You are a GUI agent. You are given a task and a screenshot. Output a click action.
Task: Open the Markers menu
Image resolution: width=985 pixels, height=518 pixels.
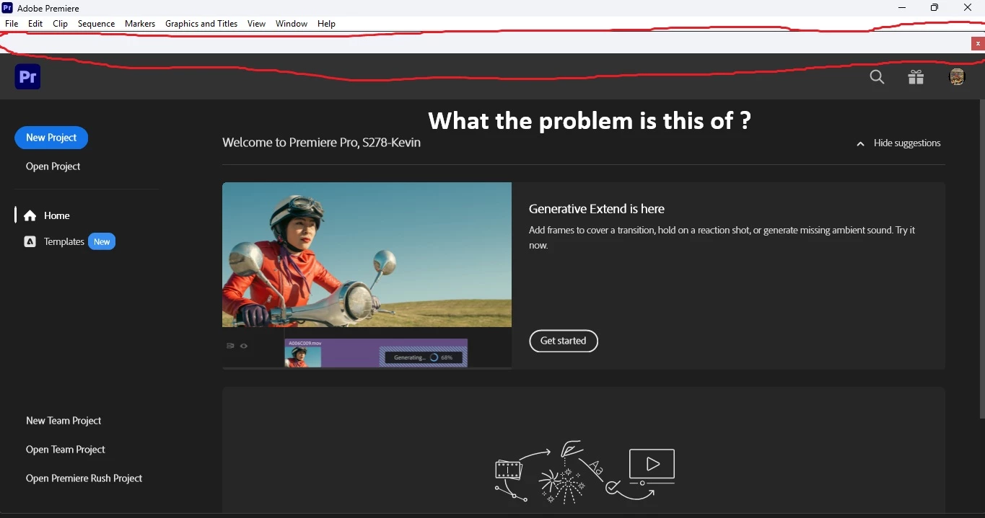[x=140, y=24]
